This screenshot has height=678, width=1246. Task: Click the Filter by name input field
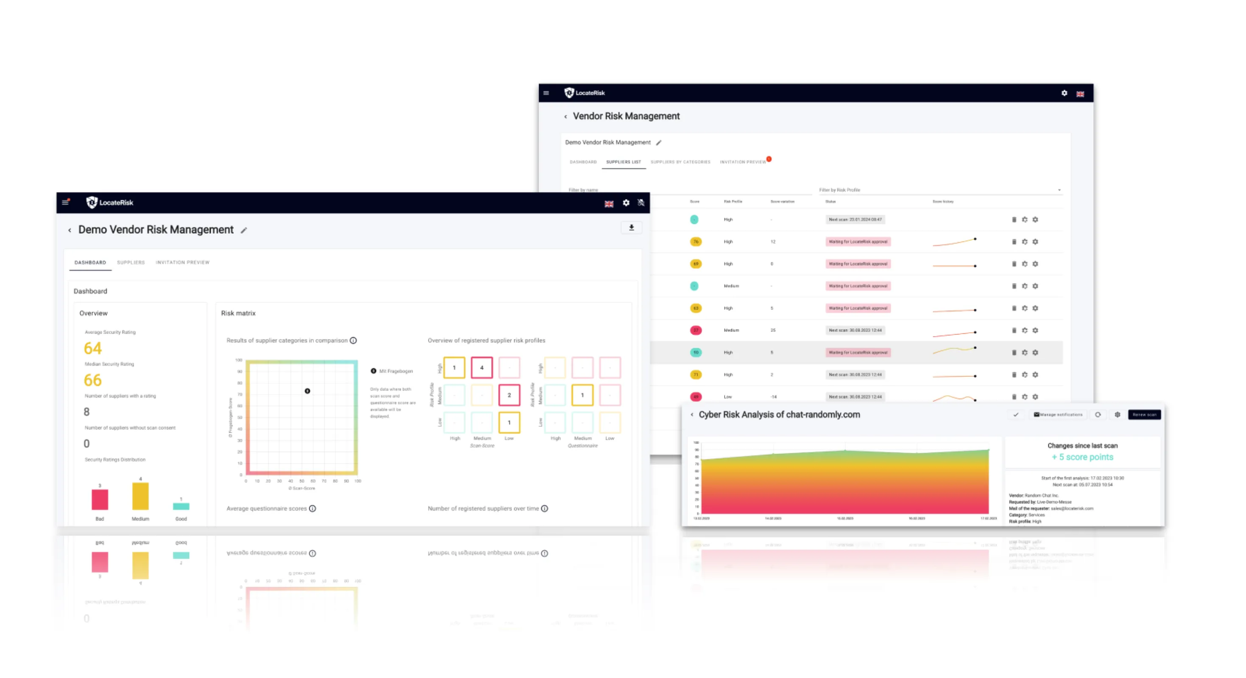pos(585,190)
